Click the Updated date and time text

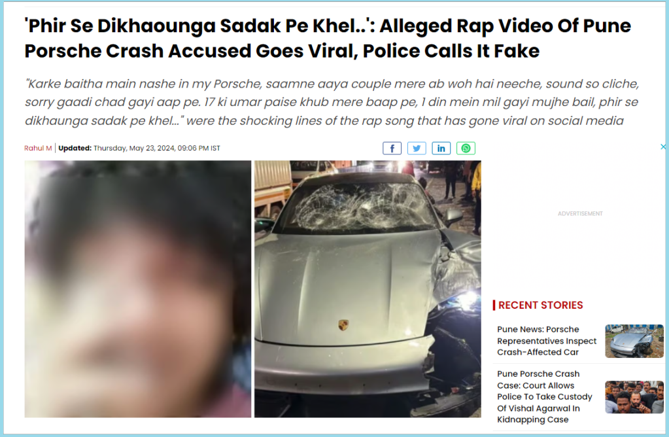click(139, 148)
